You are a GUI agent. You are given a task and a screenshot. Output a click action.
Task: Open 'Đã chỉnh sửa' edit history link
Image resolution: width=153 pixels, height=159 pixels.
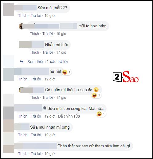(69, 116)
